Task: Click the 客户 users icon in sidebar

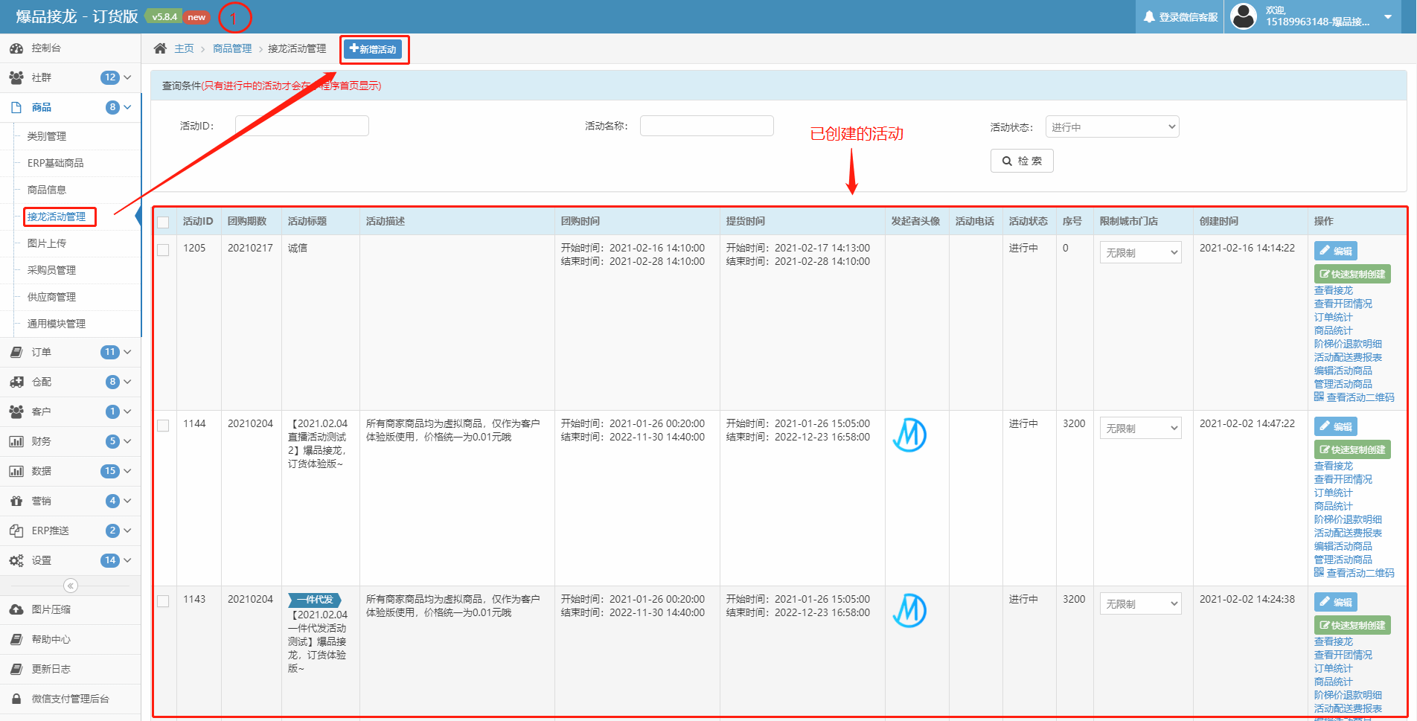Action: tap(16, 411)
